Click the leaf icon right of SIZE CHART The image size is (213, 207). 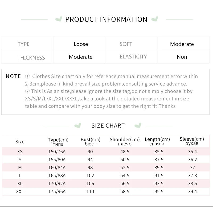[138, 125]
